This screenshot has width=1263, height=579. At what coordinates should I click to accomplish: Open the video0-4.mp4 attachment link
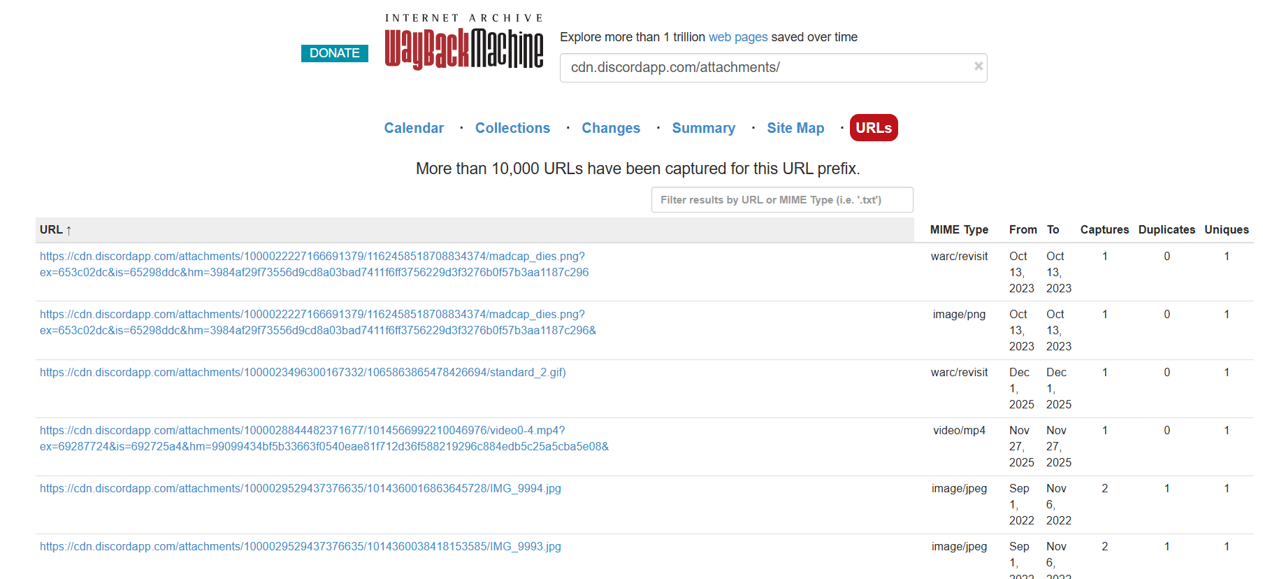324,438
